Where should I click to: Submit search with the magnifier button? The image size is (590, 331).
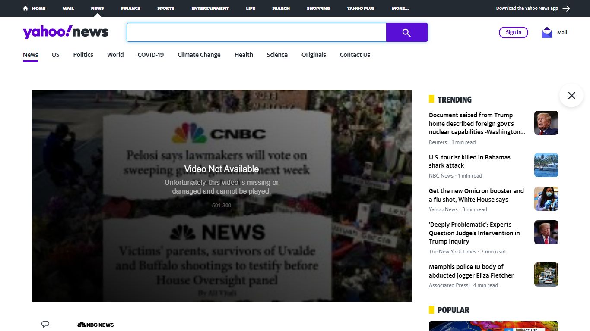click(406, 32)
